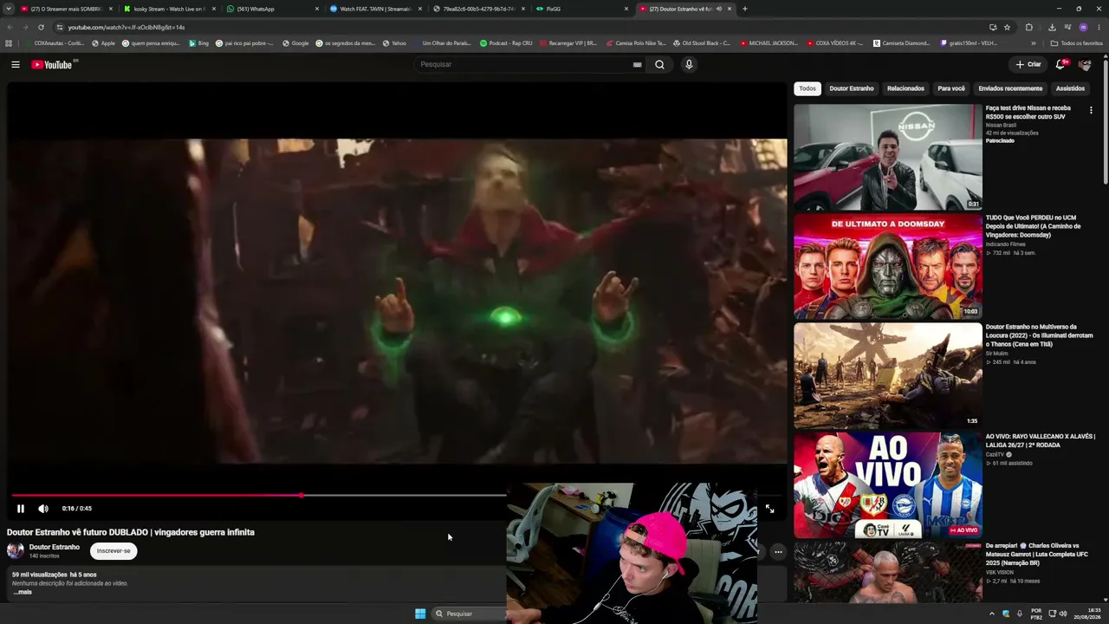Open the Nissan test drive ad thumbnail
Image resolution: width=1109 pixels, height=624 pixels.
(x=888, y=157)
